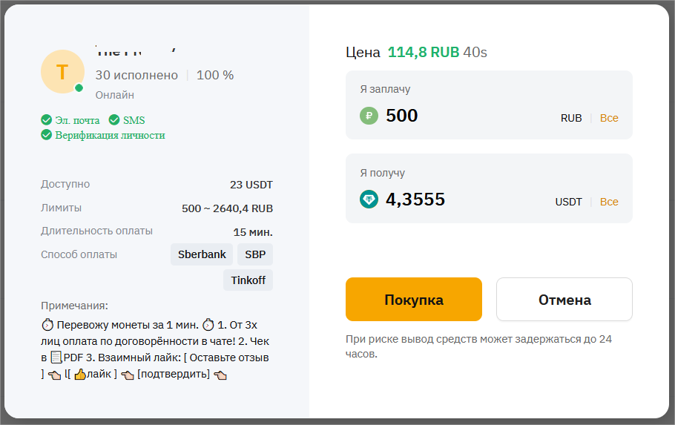Screen dimensions: 675x425
Task: Click the ruble currency icon
Action: 369,116
